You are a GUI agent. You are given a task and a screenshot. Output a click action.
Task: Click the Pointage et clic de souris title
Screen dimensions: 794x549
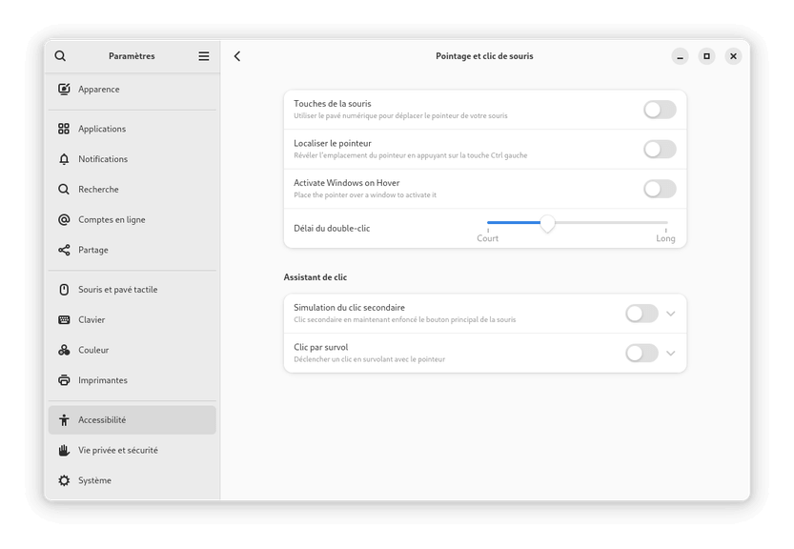[484, 55]
